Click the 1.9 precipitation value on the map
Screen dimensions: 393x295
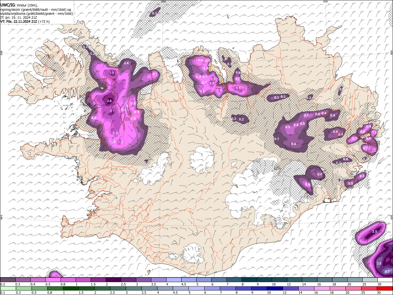(x=112, y=73)
